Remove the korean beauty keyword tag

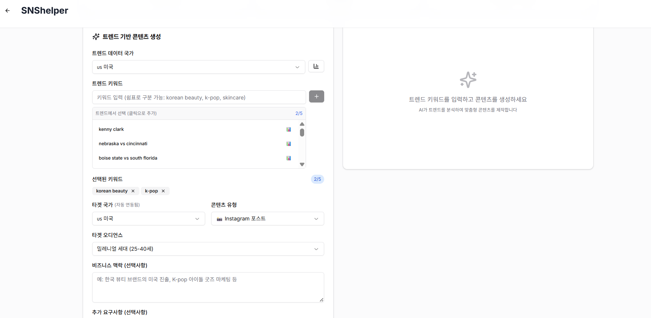coord(133,191)
